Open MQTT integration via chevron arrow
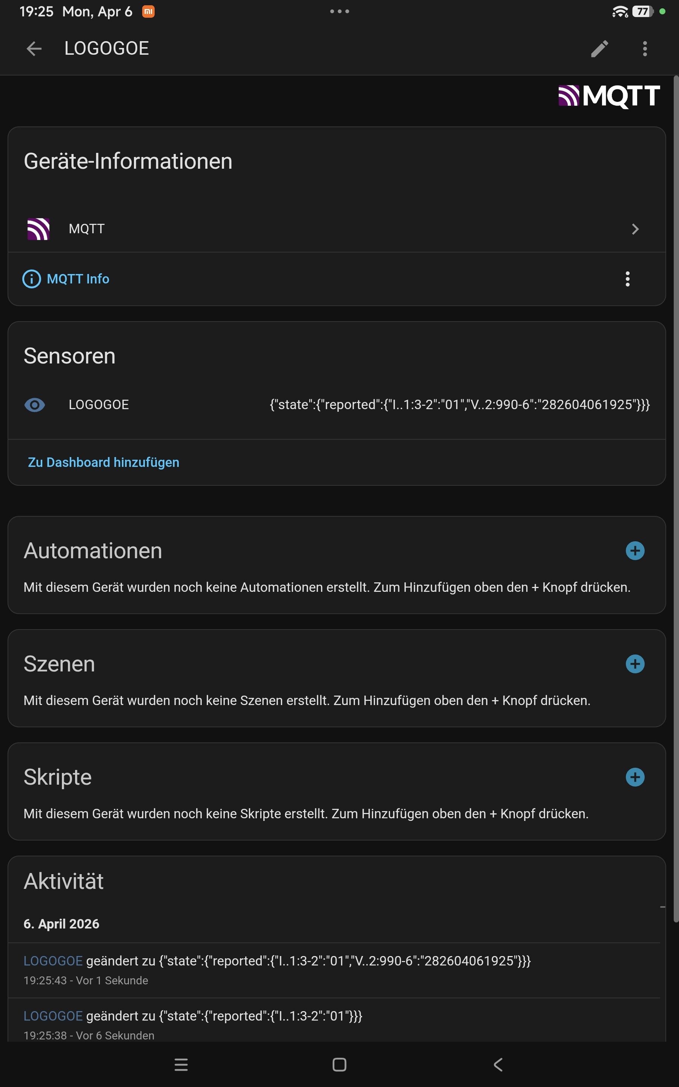This screenshot has height=1087, width=679. point(634,229)
